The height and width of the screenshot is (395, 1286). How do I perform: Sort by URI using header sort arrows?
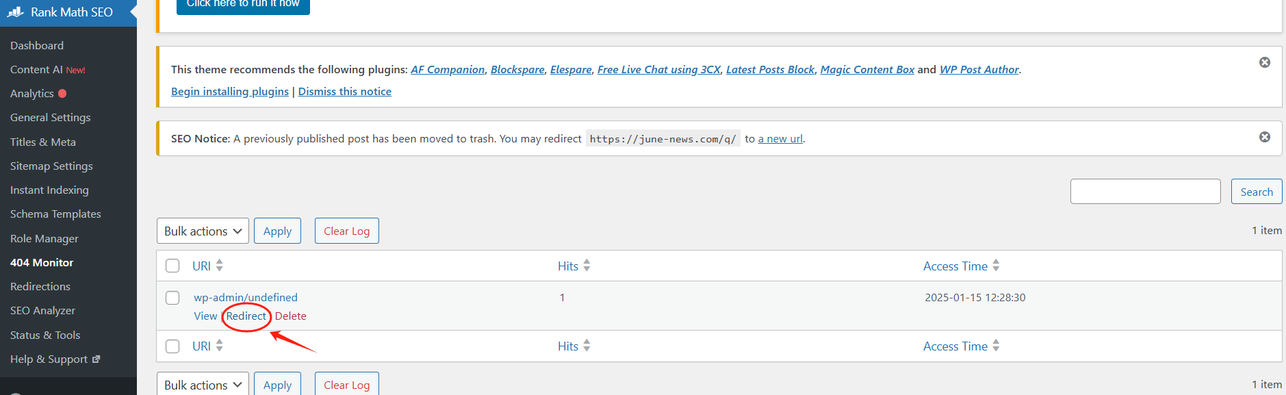click(219, 266)
